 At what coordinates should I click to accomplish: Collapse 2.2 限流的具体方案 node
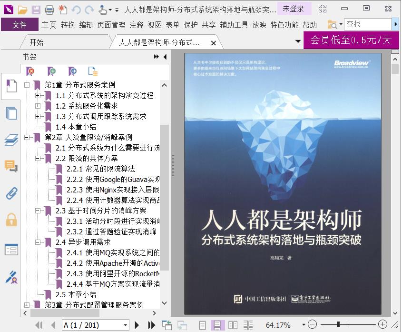click(x=38, y=158)
